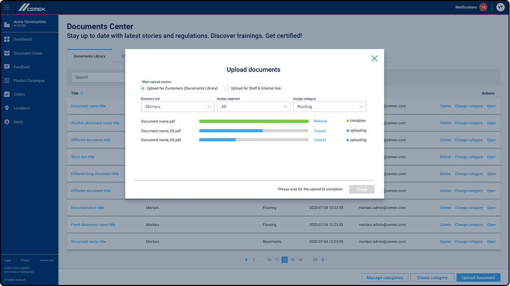Open the Assign segment dropdown
Screen dimensions: 510x286
pos(253,106)
